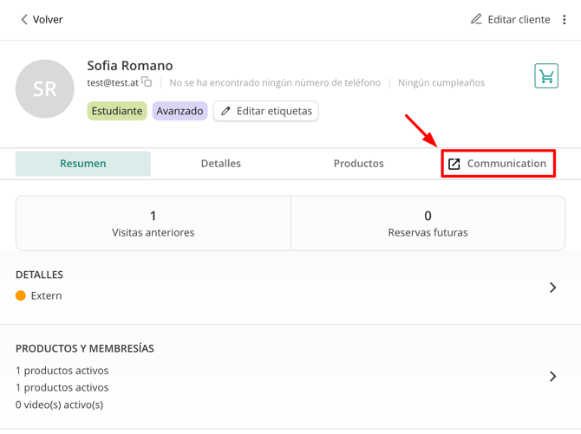Open the Productos tab
This screenshot has width=581, height=434.
coord(358,163)
